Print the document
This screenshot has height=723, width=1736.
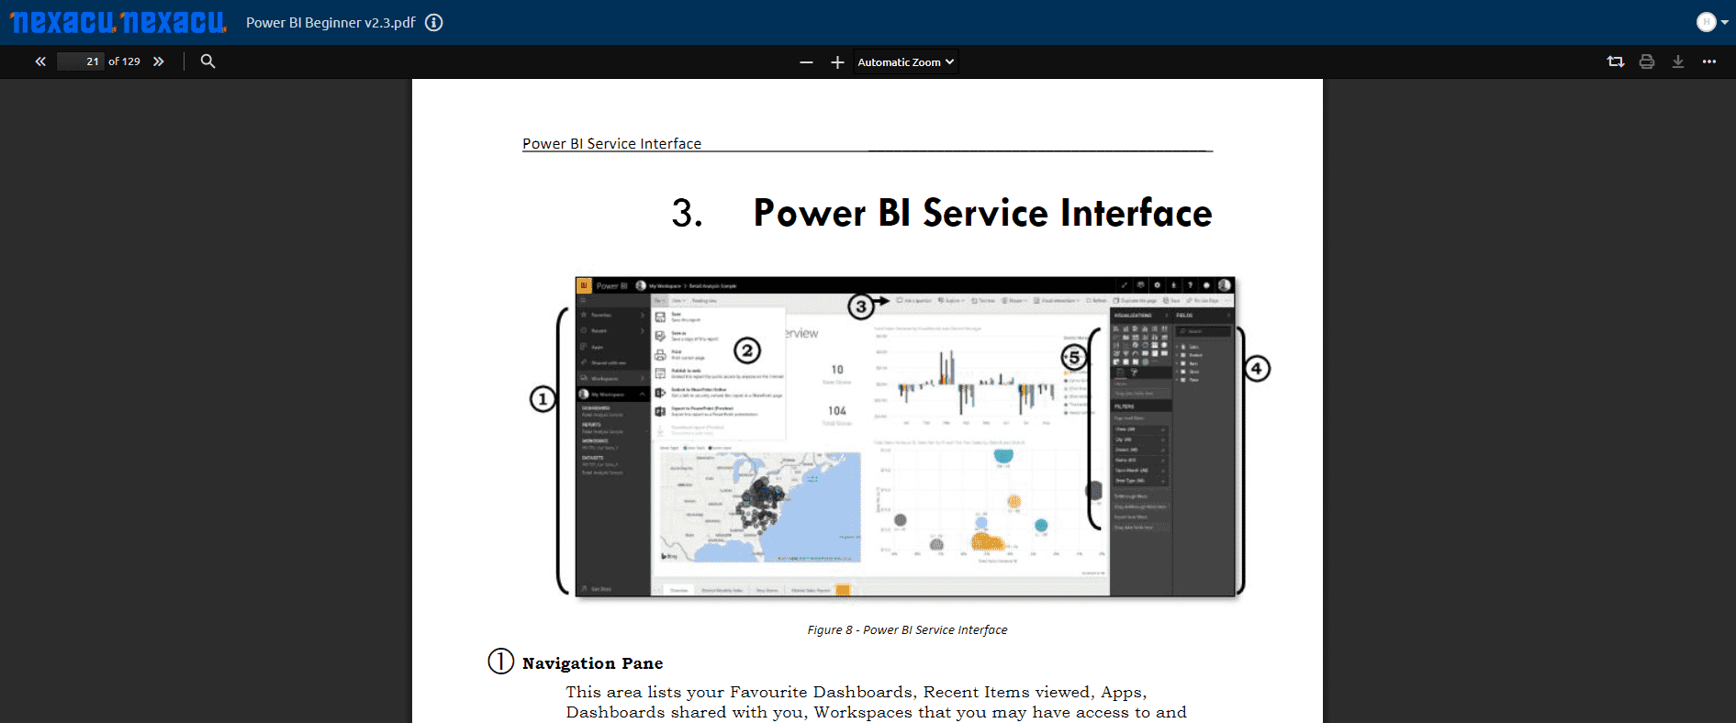tap(1647, 61)
